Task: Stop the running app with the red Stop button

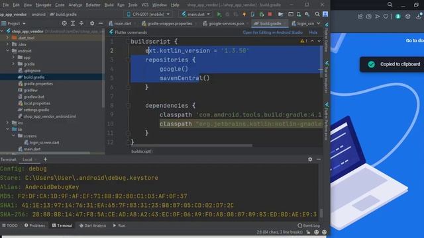Action: [x=270, y=15]
